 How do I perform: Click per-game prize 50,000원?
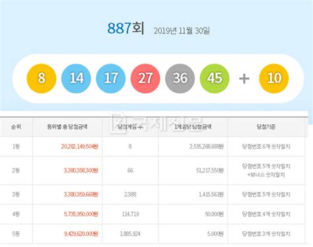click(x=215, y=214)
